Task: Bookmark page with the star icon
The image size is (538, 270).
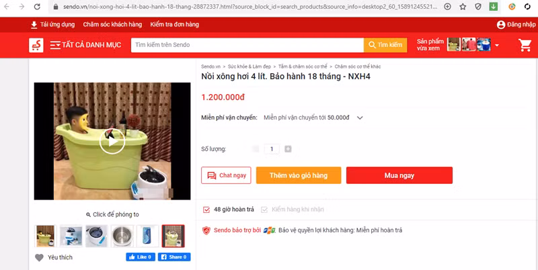Action: pos(463,7)
